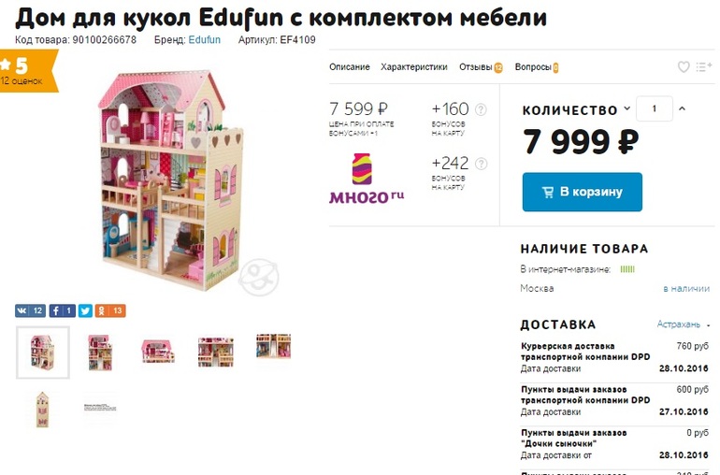Screen dimensions: 720x475
Task: Select the second dollhouse thumbnail
Action: pyautogui.click(x=100, y=353)
